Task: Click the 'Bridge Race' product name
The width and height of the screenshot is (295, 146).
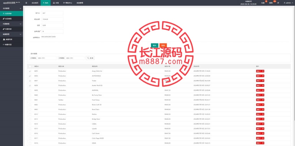Action: [x=96, y=119]
